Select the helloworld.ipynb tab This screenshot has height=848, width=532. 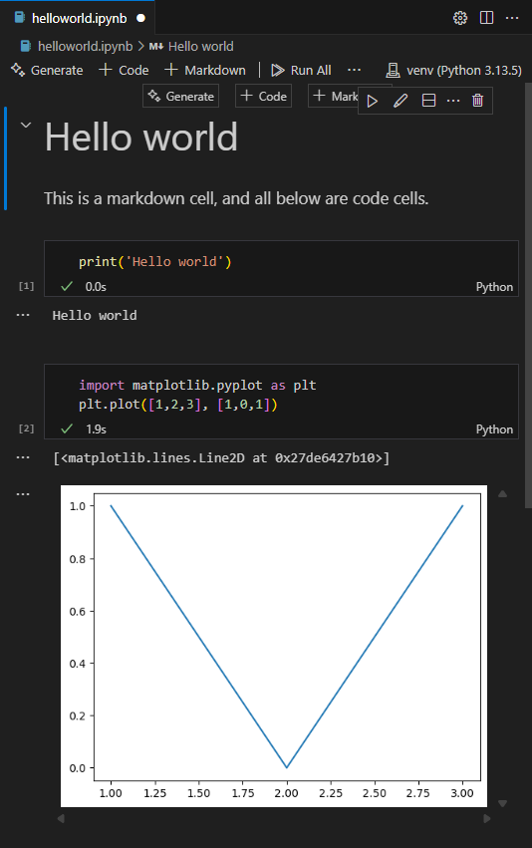pos(80,18)
